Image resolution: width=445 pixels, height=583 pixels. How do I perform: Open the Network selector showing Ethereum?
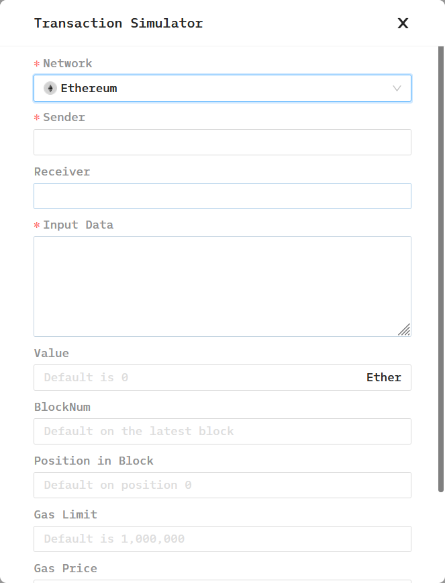[221, 88]
